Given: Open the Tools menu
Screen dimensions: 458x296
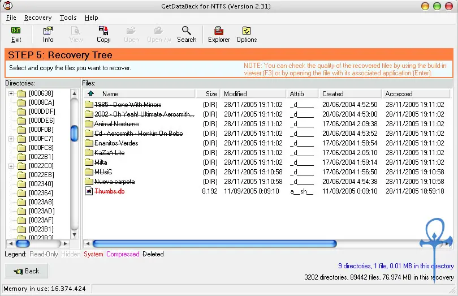Looking at the screenshot, I should pos(68,18).
